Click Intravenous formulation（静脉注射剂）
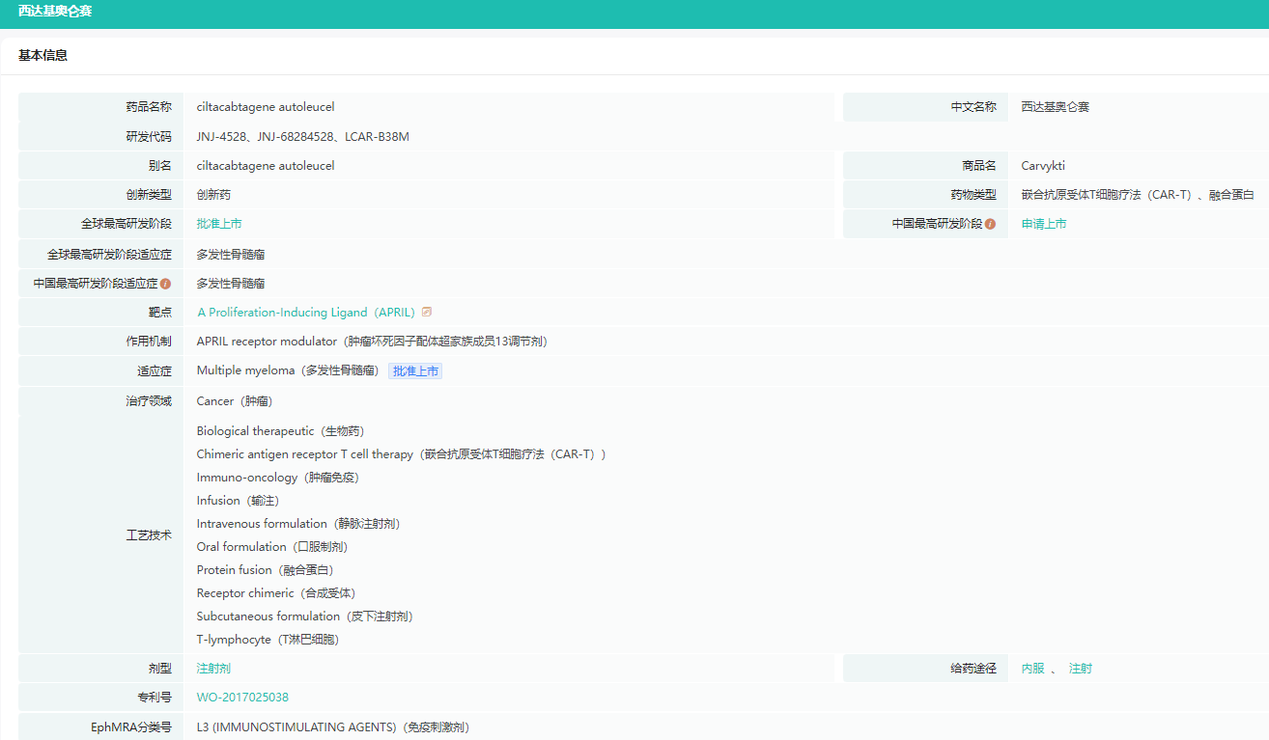Viewport: 1269px width, 740px height. [x=298, y=524]
